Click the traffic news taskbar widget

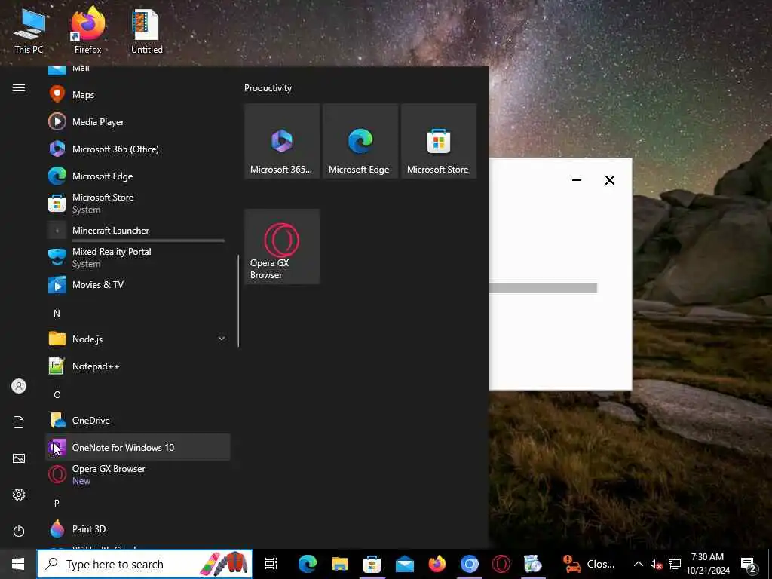coord(589,564)
